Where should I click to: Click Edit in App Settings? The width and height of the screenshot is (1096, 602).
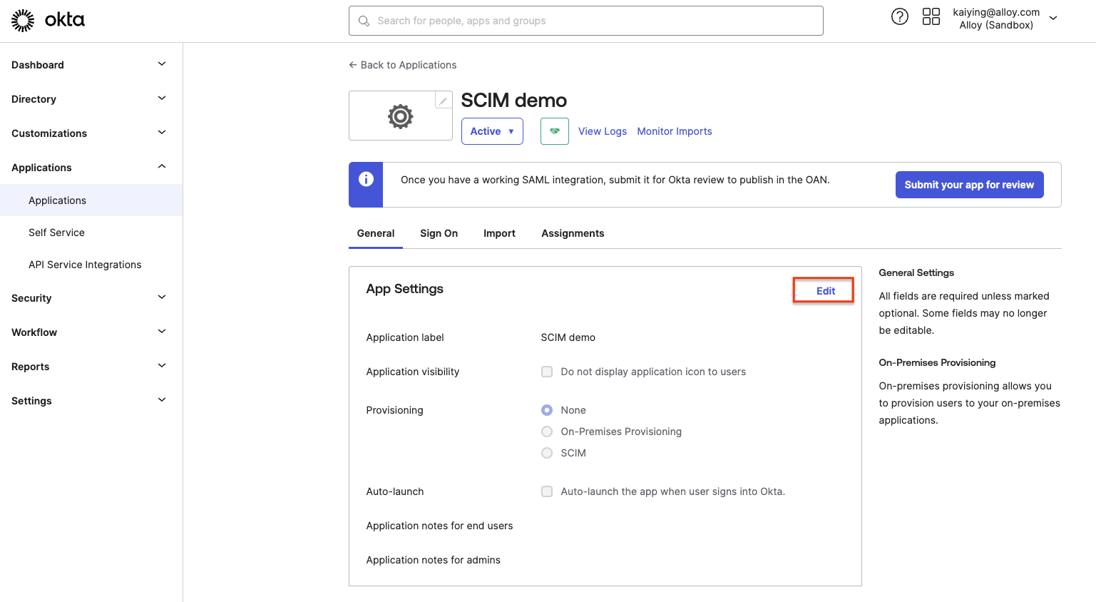[x=826, y=291]
